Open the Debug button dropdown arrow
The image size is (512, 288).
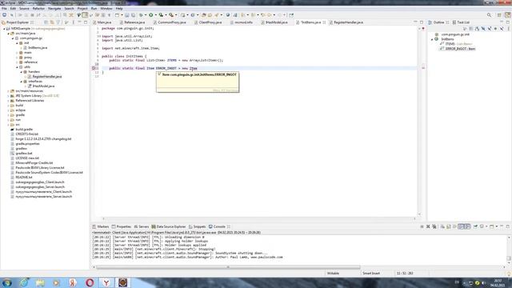(146, 15)
